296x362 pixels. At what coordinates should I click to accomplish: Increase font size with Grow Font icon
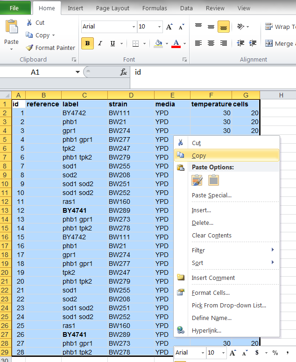169,27
